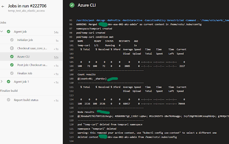Image resolution: width=229 pixels, height=144 pixels.
Task: Click the Initialize job grey status icon
Action: click(12, 40)
